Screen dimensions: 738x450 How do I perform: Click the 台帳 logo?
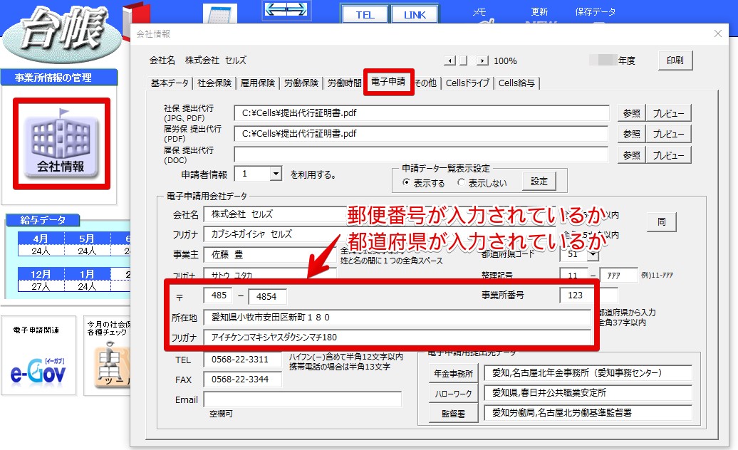tap(61, 34)
